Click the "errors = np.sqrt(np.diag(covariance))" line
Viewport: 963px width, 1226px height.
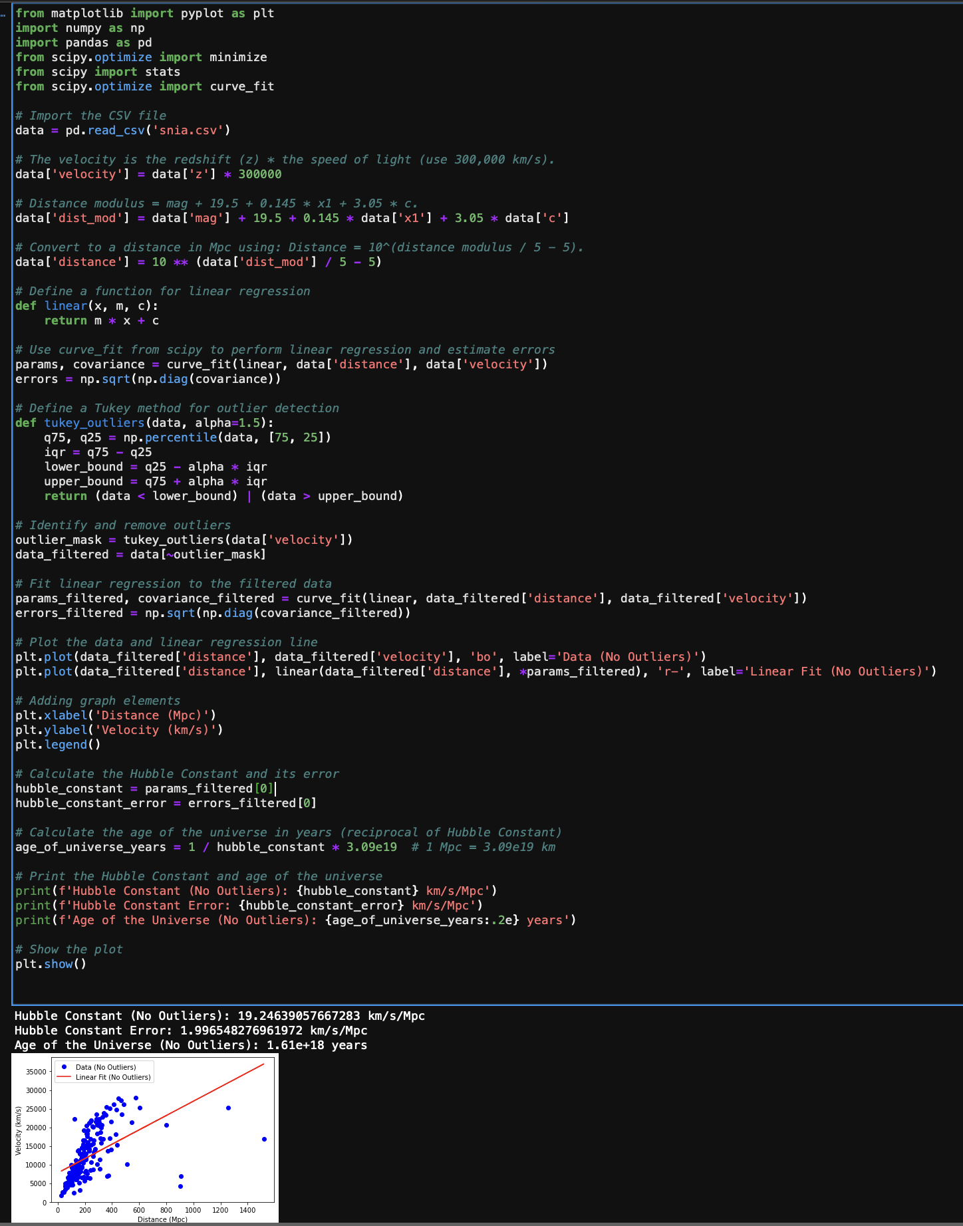tap(148, 379)
